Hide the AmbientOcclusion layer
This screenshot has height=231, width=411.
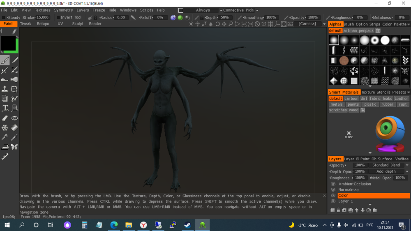[x=333, y=184]
